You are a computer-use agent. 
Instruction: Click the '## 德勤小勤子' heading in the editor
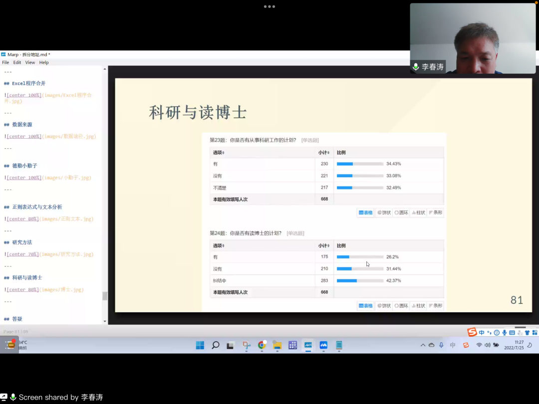point(20,166)
